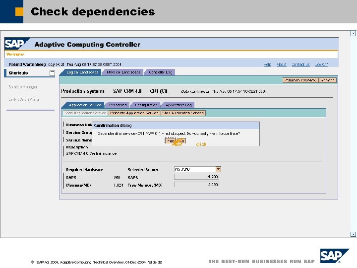Click the SAP logo in the header

click(16, 44)
